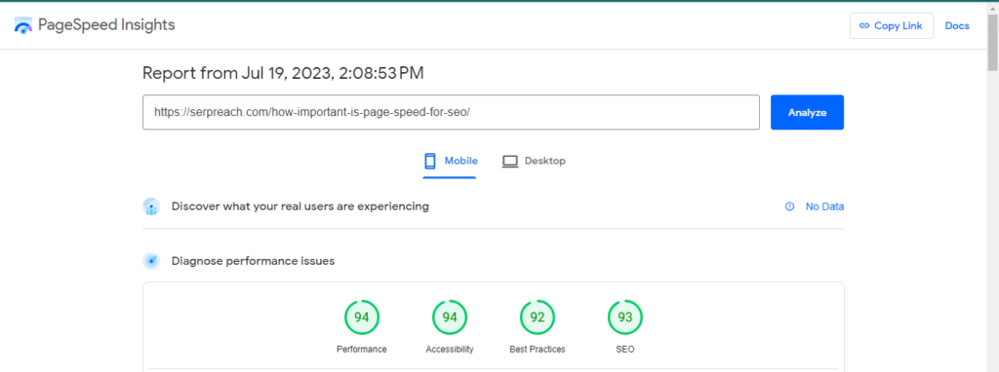This screenshot has width=999, height=372.
Task: Click the chain link icon in Copy Link
Action: click(x=864, y=26)
